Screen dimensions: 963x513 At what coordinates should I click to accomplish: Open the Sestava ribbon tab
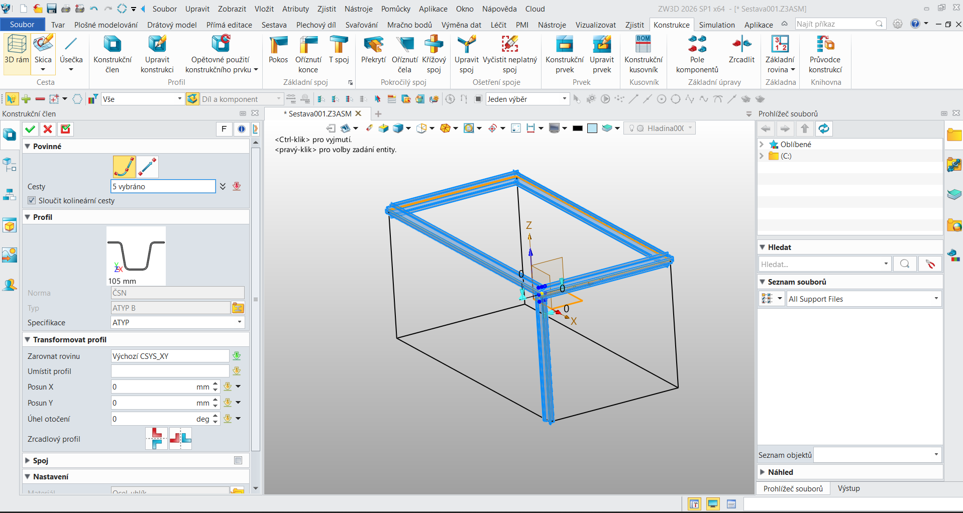coord(274,25)
